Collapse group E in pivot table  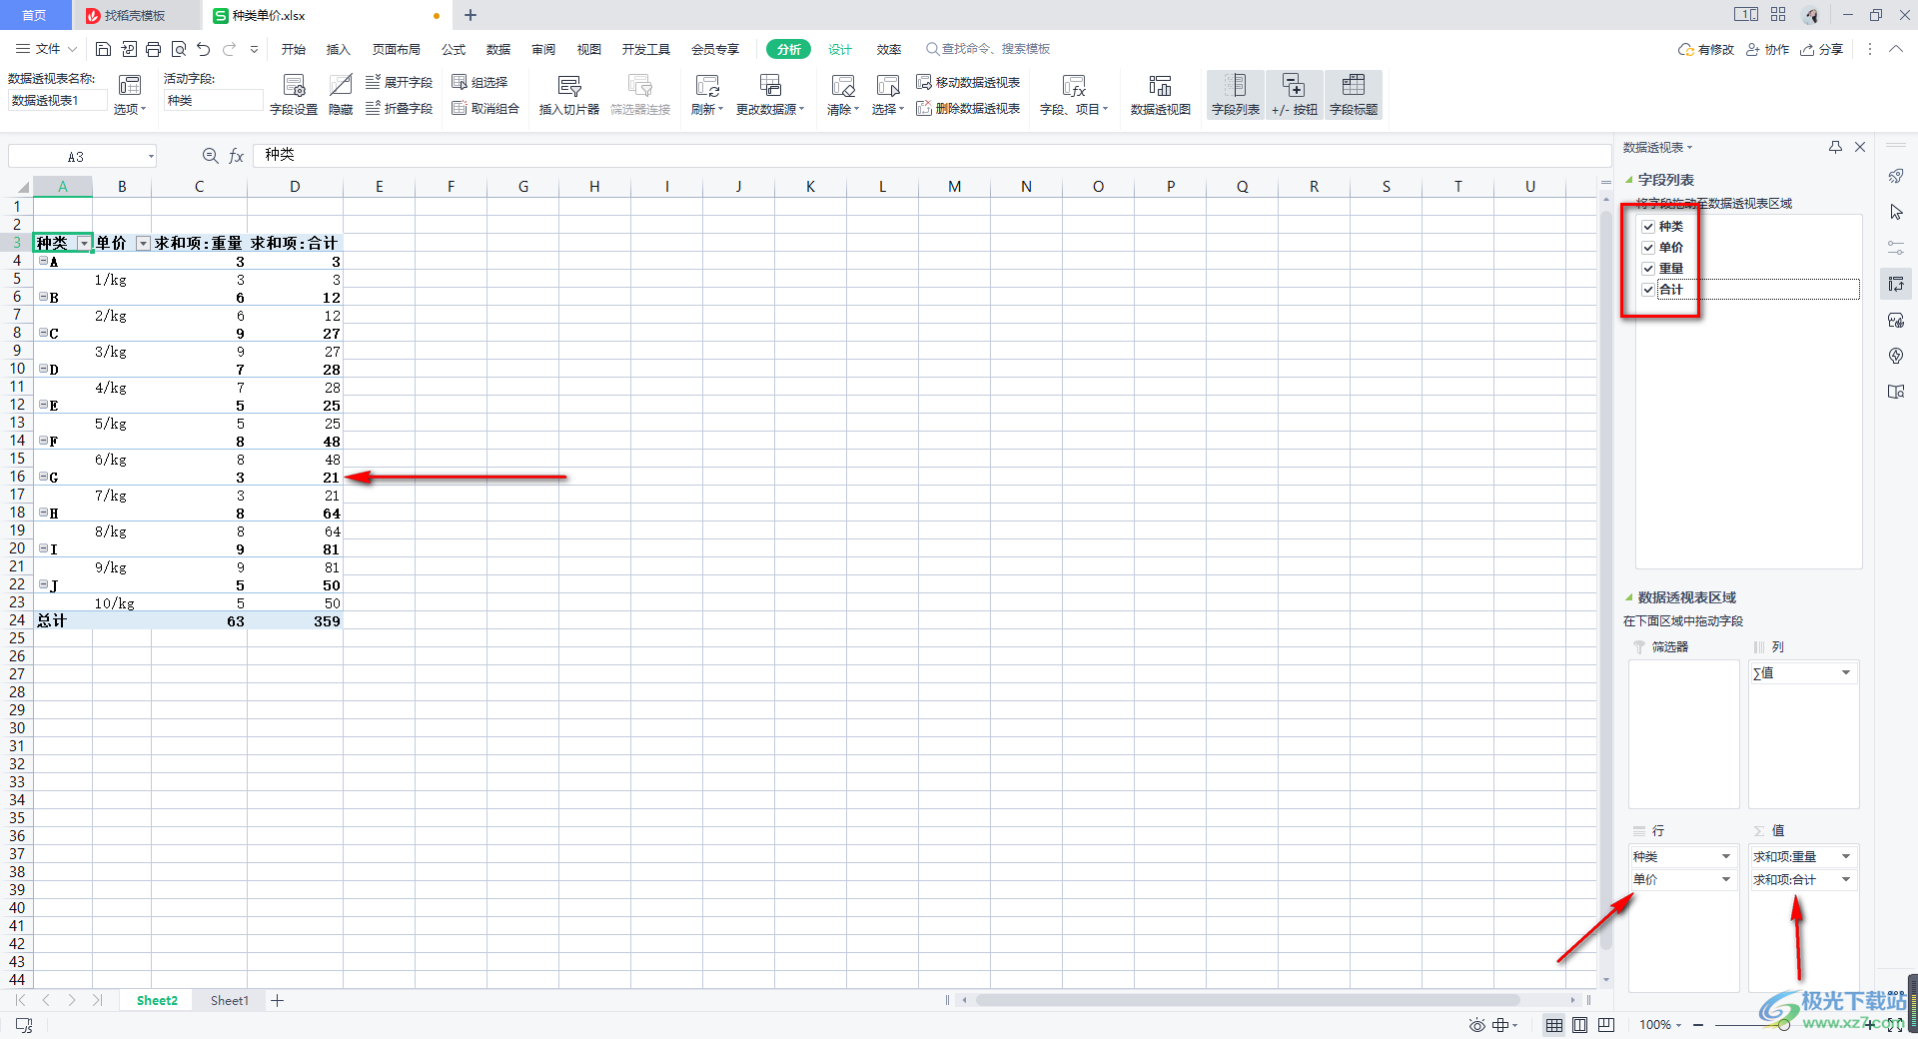tap(43, 405)
